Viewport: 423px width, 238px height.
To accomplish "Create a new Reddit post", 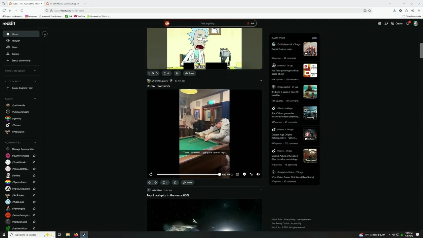I will 397,23.
